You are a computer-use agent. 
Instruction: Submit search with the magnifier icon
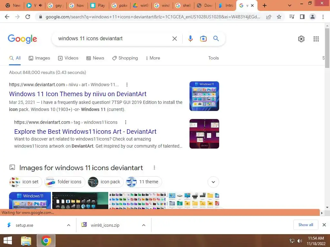[216, 39]
